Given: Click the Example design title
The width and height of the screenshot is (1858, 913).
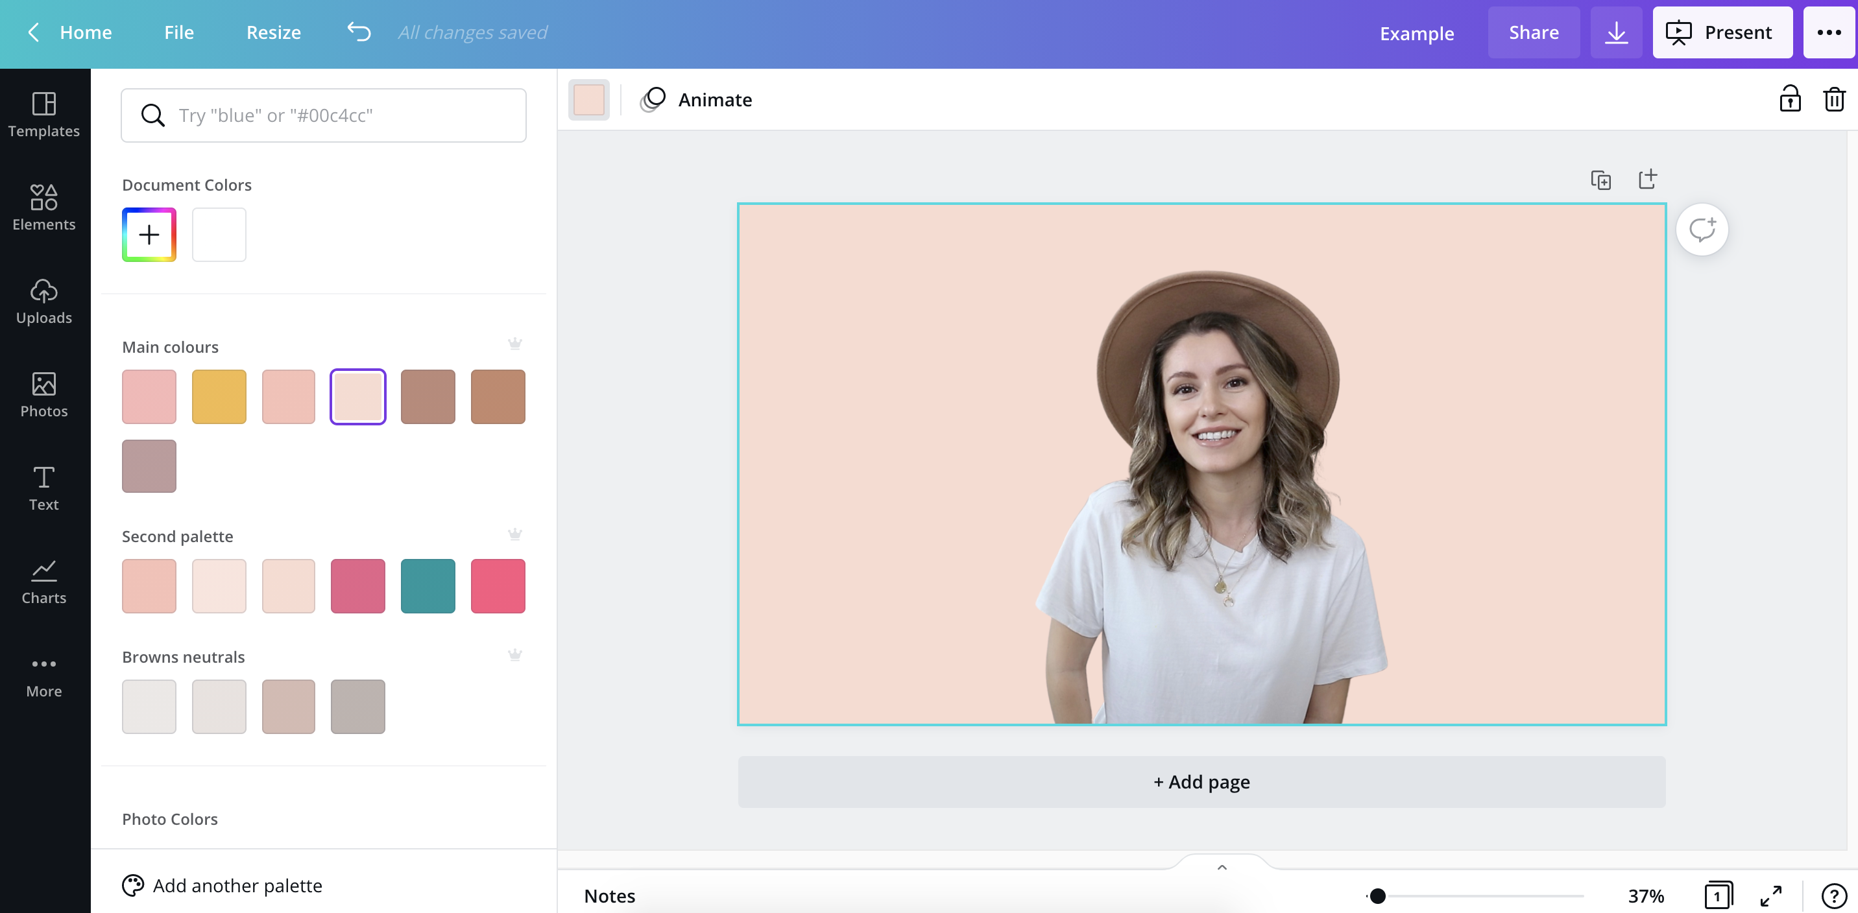Looking at the screenshot, I should coord(1417,33).
